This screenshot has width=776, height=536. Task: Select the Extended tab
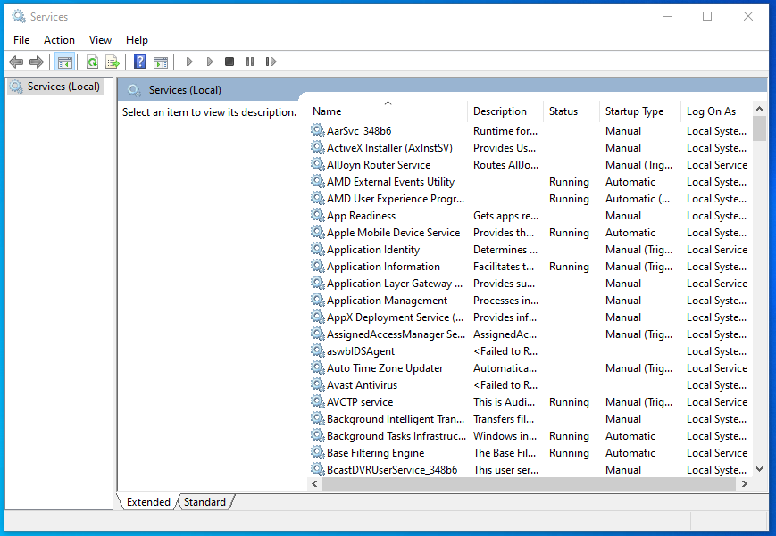click(x=148, y=502)
